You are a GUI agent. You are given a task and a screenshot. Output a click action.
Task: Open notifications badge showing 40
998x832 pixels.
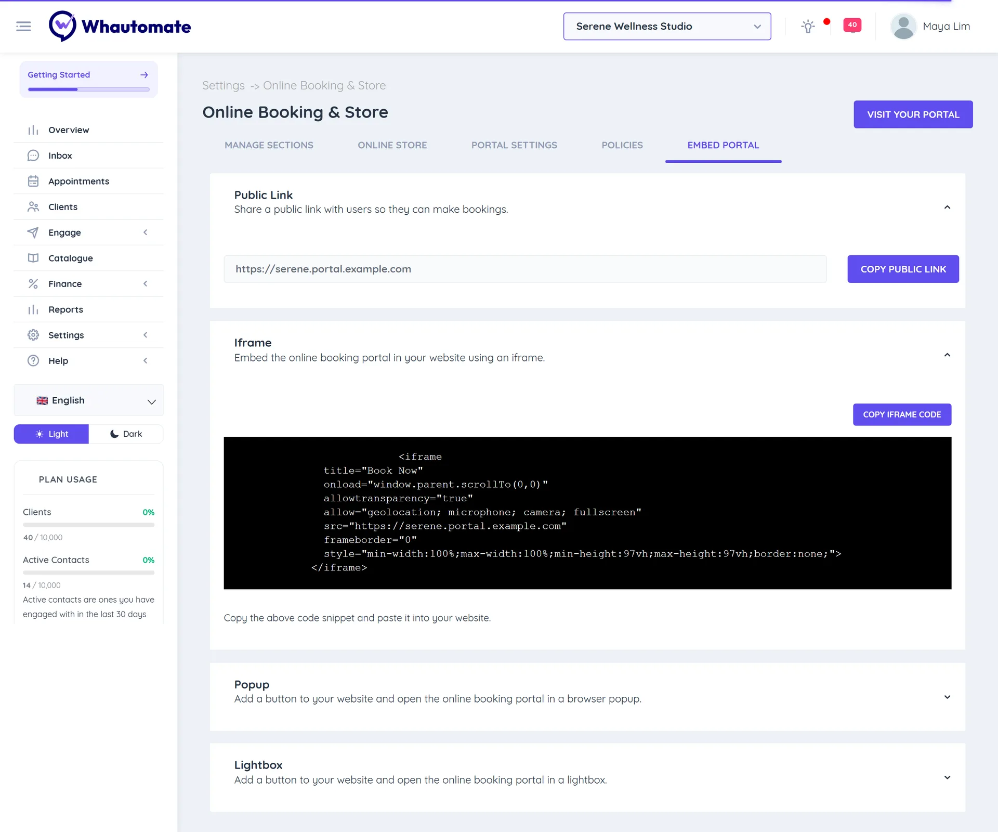[852, 25]
